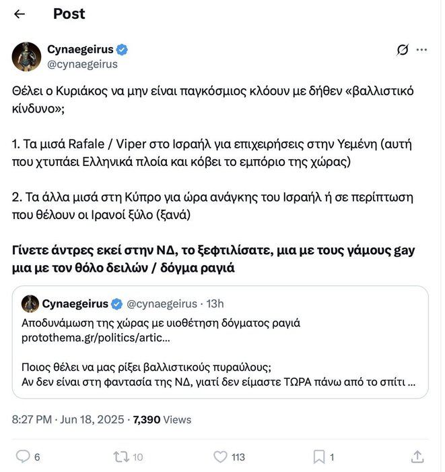Click the Grok icon on the post
The height and width of the screenshot is (472, 445).
click(x=403, y=50)
